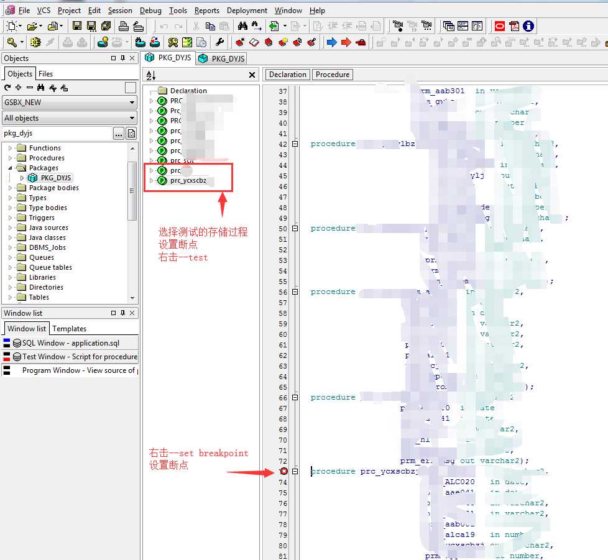The width and height of the screenshot is (608, 560).
Task: Click the Execute (gear) toolbar icon
Action: (35, 42)
